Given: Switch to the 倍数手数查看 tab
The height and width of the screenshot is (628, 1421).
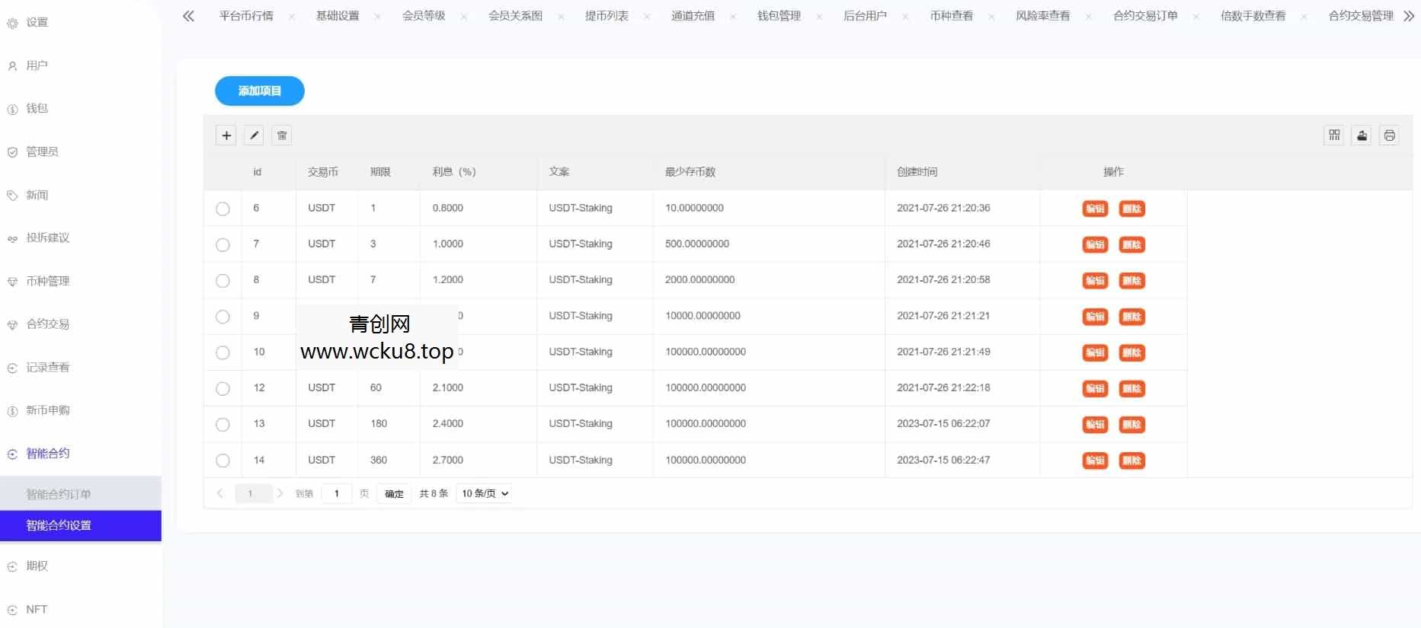Looking at the screenshot, I should point(1253,16).
